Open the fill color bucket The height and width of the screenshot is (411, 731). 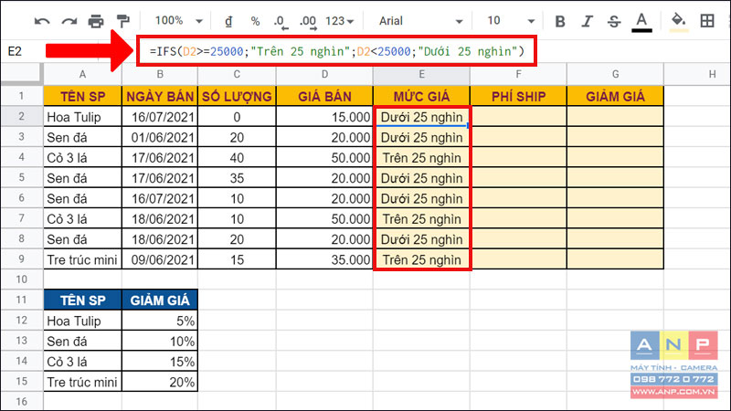coord(678,22)
